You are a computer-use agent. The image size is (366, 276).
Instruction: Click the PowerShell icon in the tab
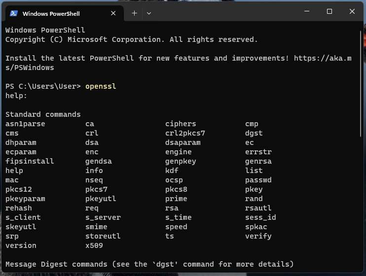click(14, 13)
